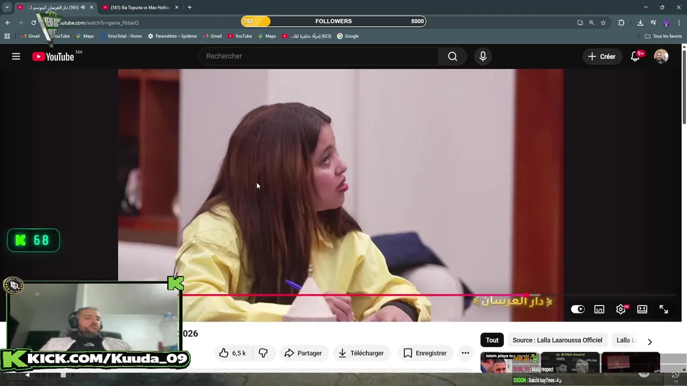
Task: Click the Télécharger button
Action: pos(361,353)
